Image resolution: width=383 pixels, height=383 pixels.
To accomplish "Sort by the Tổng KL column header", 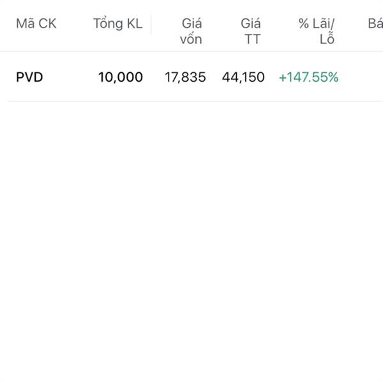I will click(117, 24).
